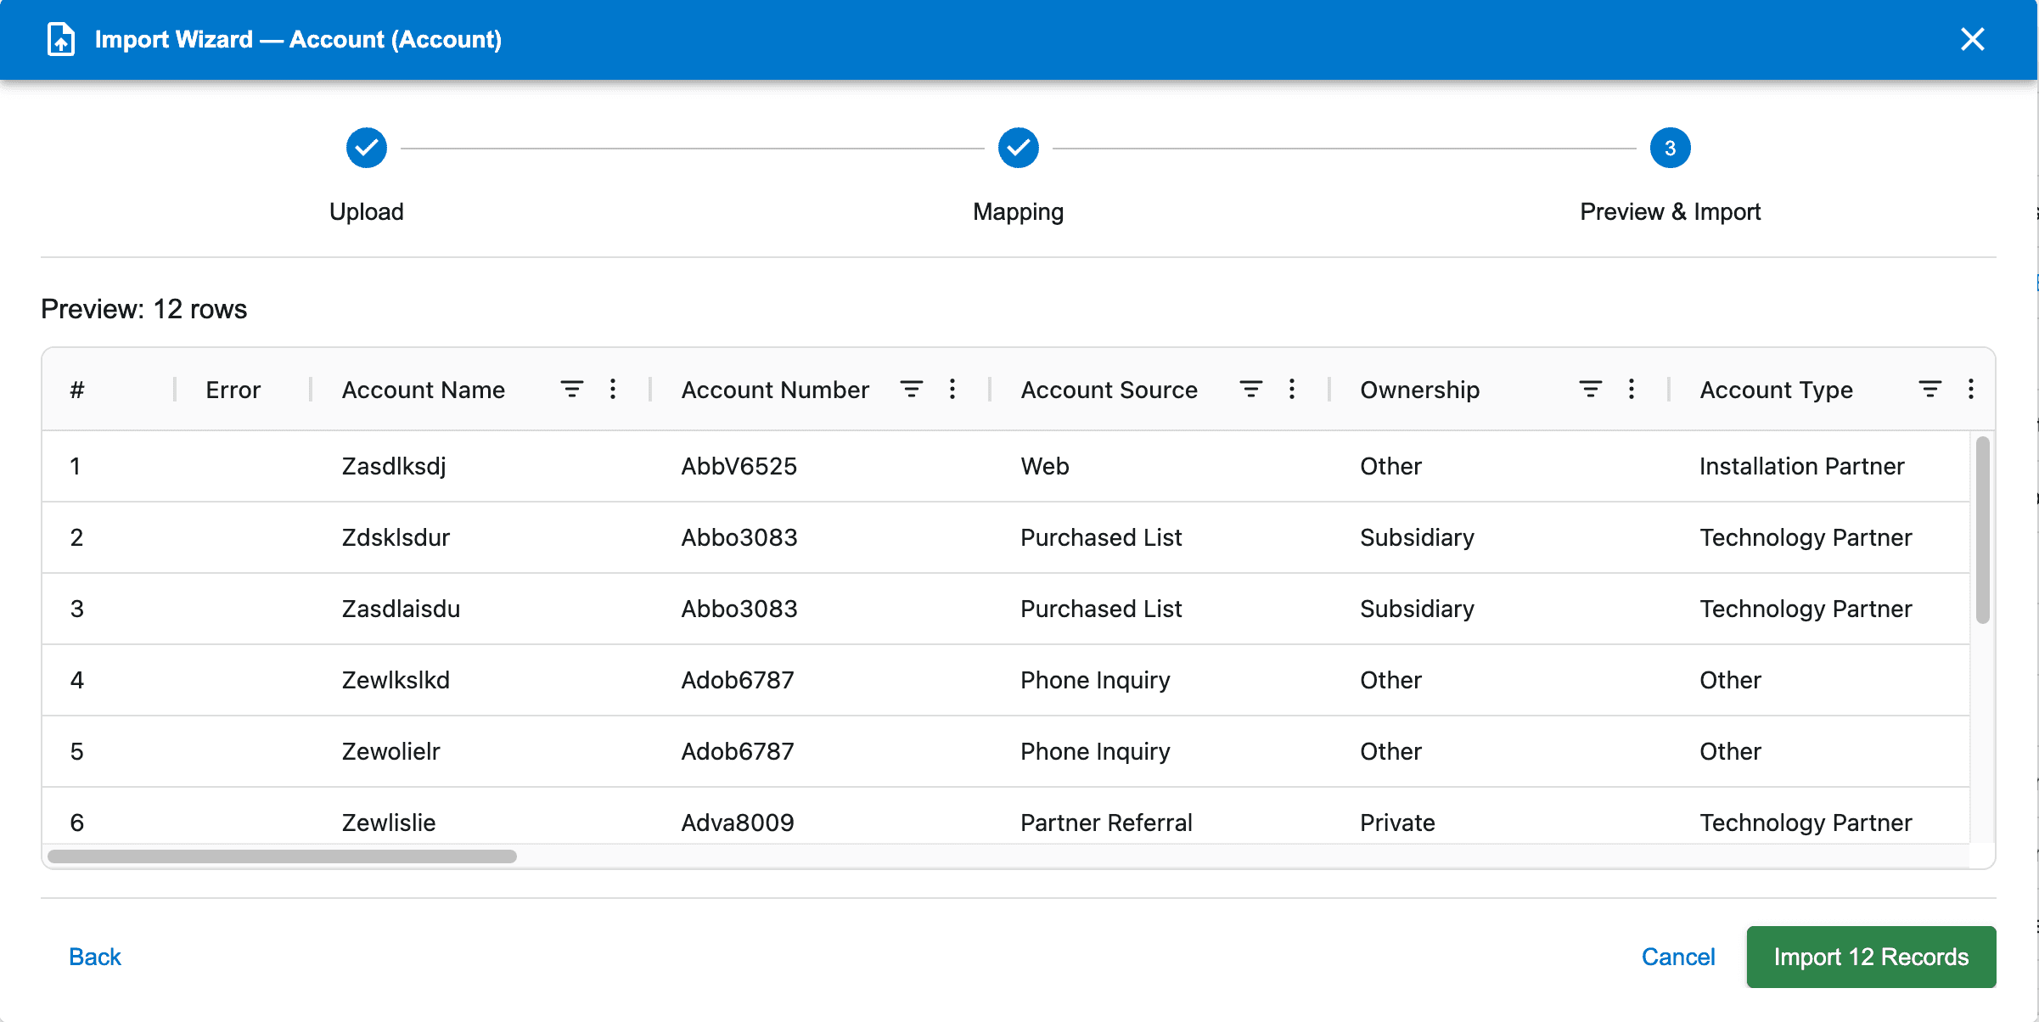
Task: Return to the Mapping step indicator
Action: click(x=1018, y=149)
